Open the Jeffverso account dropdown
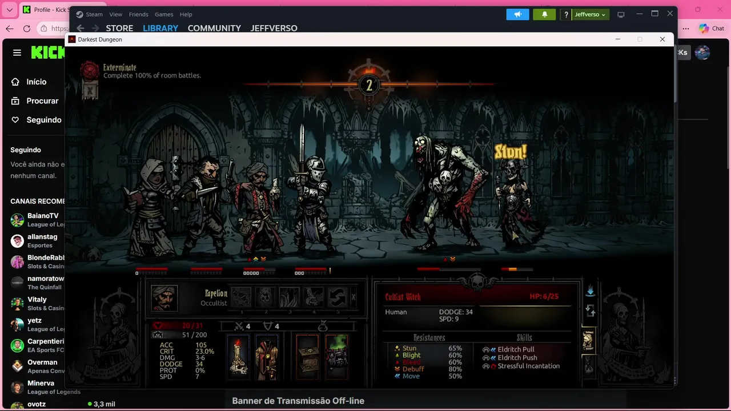731x411 pixels. point(591,14)
